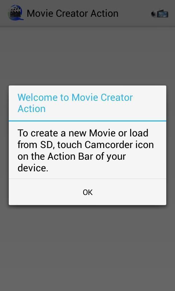Tap the dimmed area above the dialog
175x291 pixels.
pyautogui.click(x=87, y=56)
